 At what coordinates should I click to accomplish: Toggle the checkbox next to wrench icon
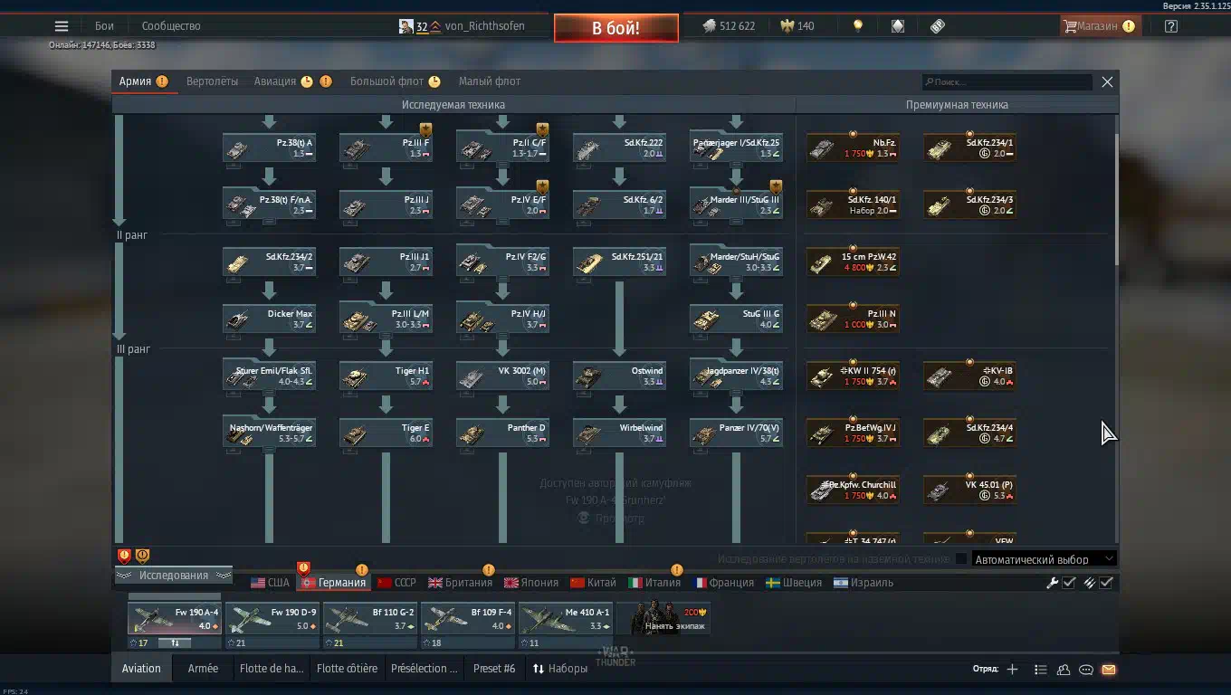click(x=1069, y=583)
